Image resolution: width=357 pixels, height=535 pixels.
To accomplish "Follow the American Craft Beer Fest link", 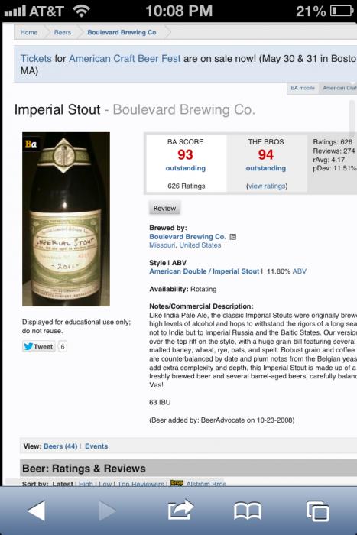I will tap(125, 58).
